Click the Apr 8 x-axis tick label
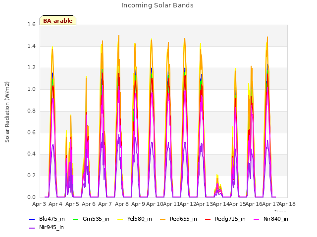 tap(122, 204)
